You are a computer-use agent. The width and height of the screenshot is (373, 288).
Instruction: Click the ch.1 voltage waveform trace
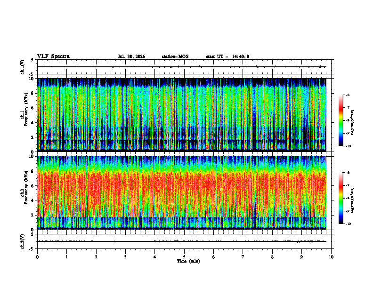click(x=182, y=67)
